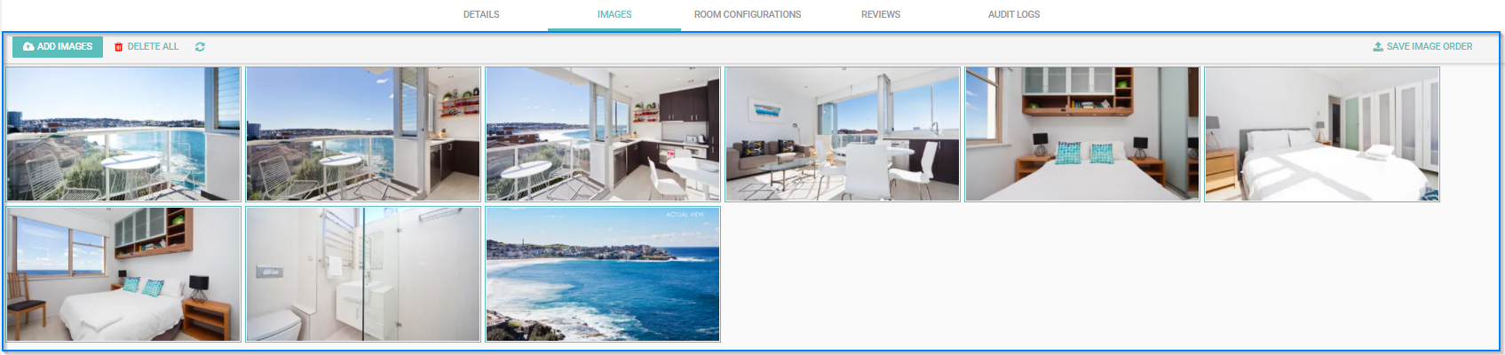Image resolution: width=1505 pixels, height=355 pixels.
Task: Select the balcony photo with red kitchen shelves
Action: (363, 134)
